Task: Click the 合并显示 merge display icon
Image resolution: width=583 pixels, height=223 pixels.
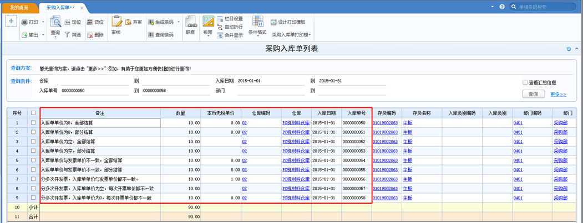Action: click(220, 35)
